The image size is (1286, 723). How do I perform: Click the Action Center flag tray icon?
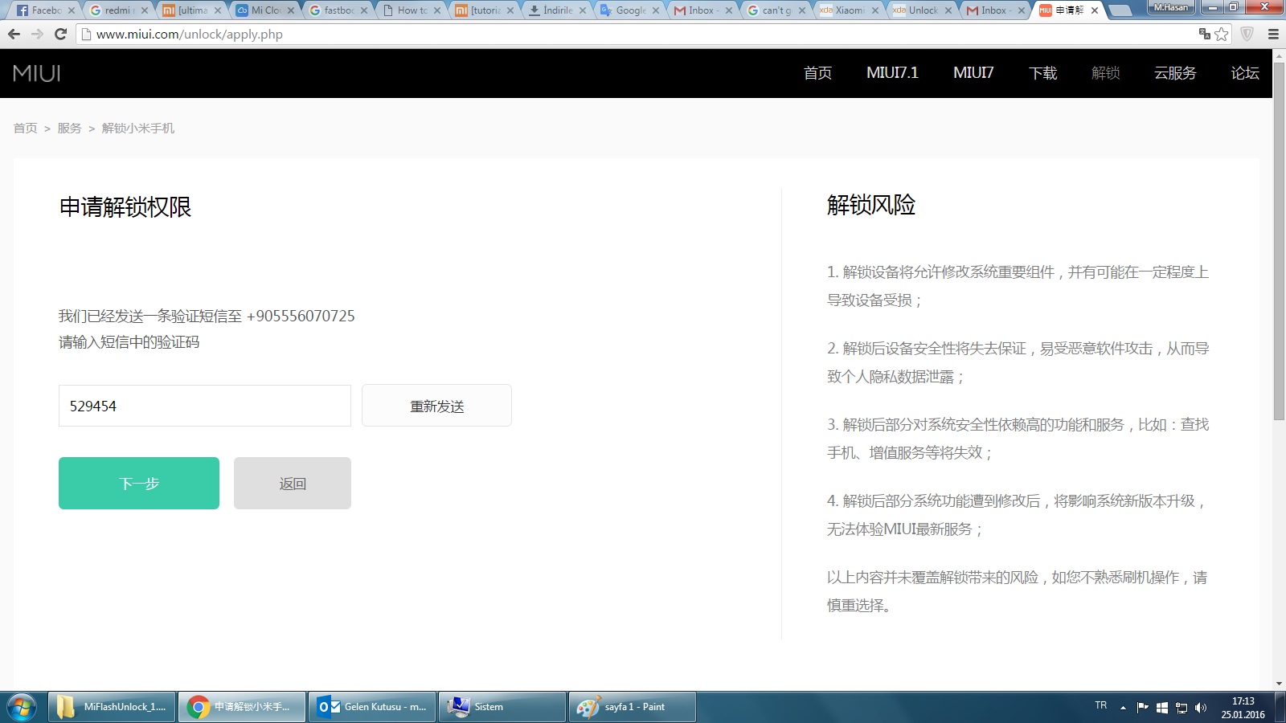[1142, 707]
